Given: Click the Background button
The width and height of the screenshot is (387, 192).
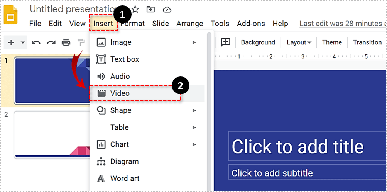Looking at the screenshot, I should (258, 42).
